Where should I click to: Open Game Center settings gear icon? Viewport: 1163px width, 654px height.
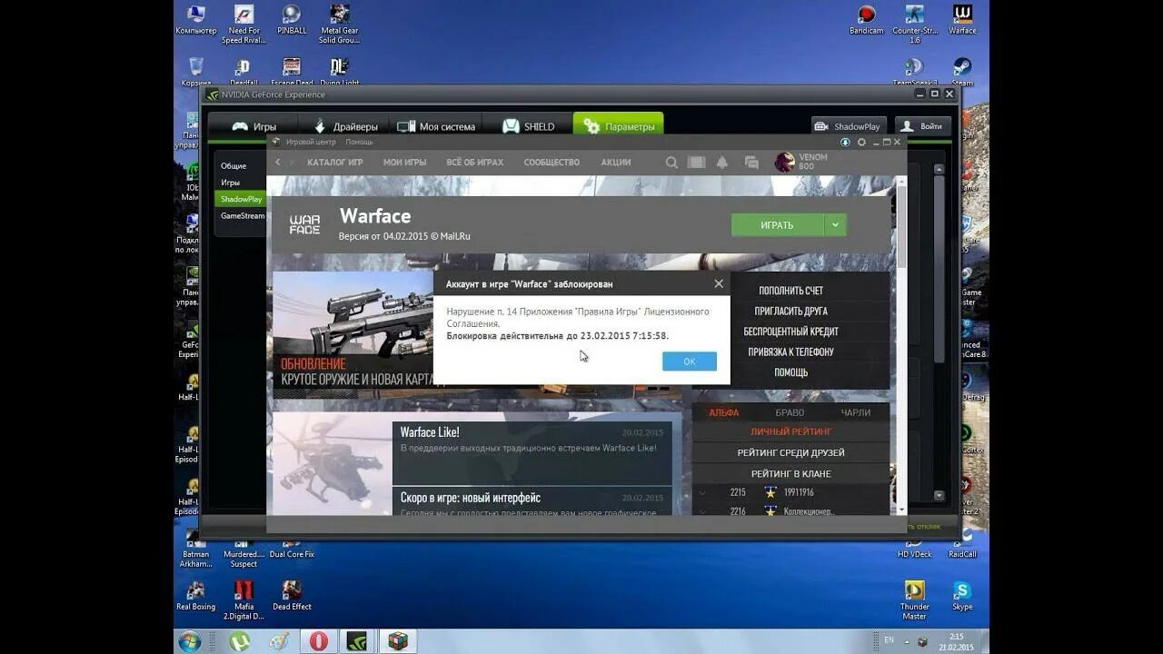point(861,142)
